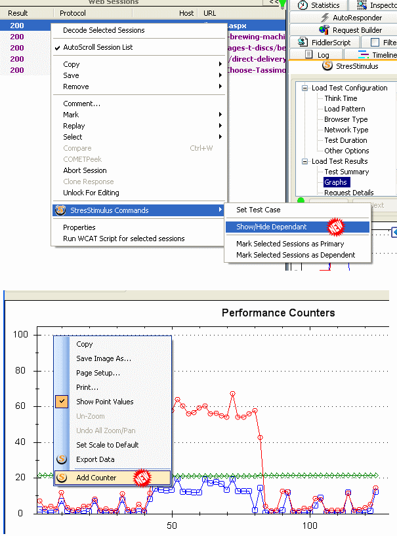The width and height of the screenshot is (397, 536).
Task: Choose Decode Selected Sessions
Action: click(x=104, y=30)
